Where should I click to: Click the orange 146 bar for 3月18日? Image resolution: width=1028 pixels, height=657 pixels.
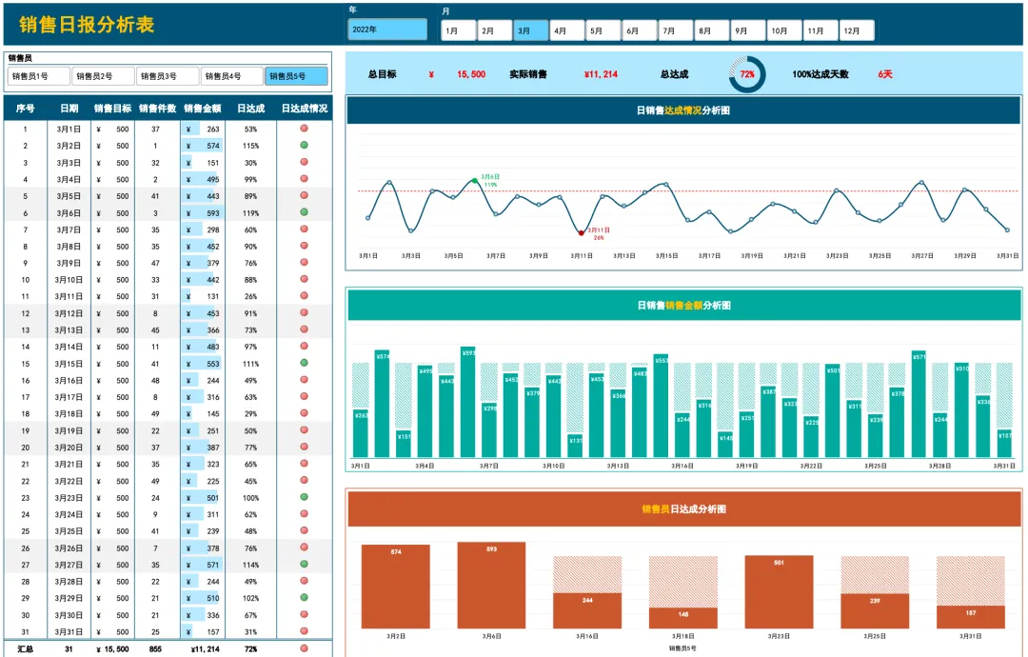click(x=683, y=618)
